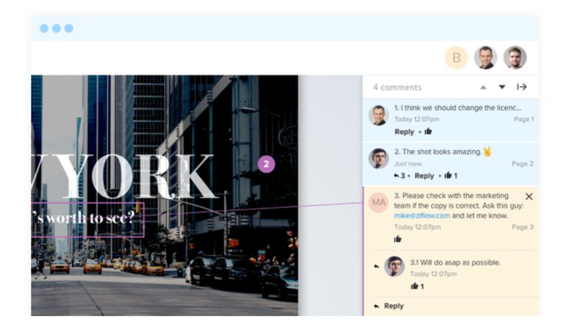The width and height of the screenshot is (570, 323).
Task: Open mike@ziflow.com email link
Action: tap(422, 215)
